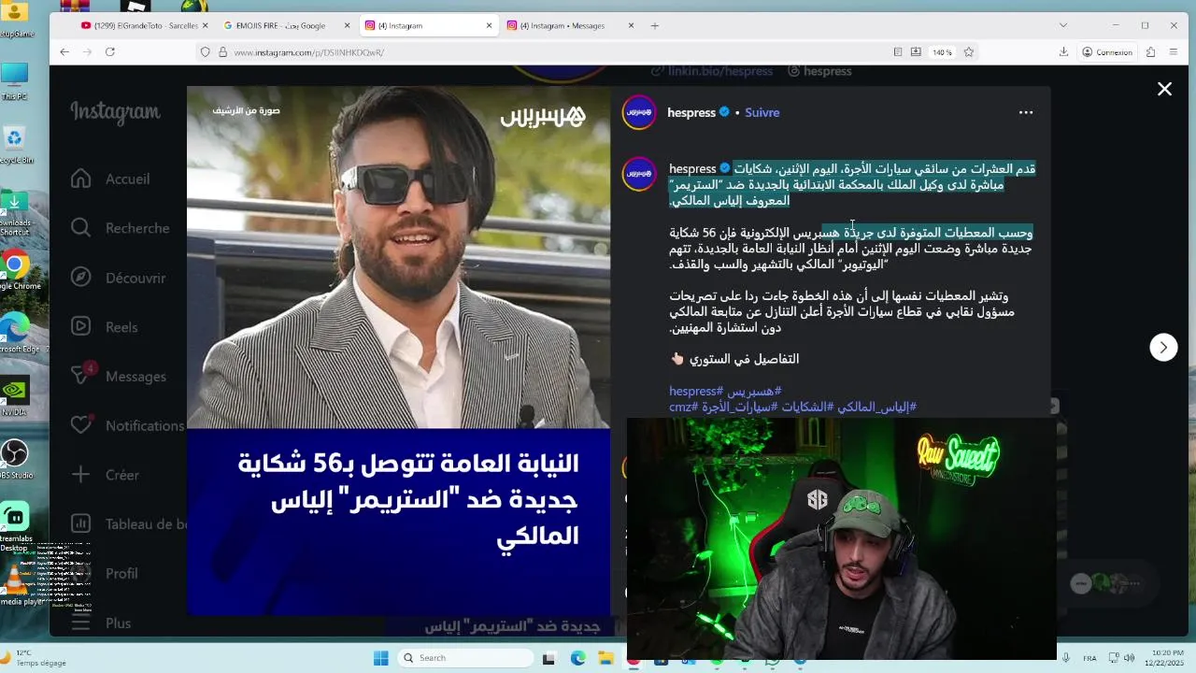Toggle reader view icon in address bar
The width and height of the screenshot is (1196, 673).
click(x=898, y=52)
